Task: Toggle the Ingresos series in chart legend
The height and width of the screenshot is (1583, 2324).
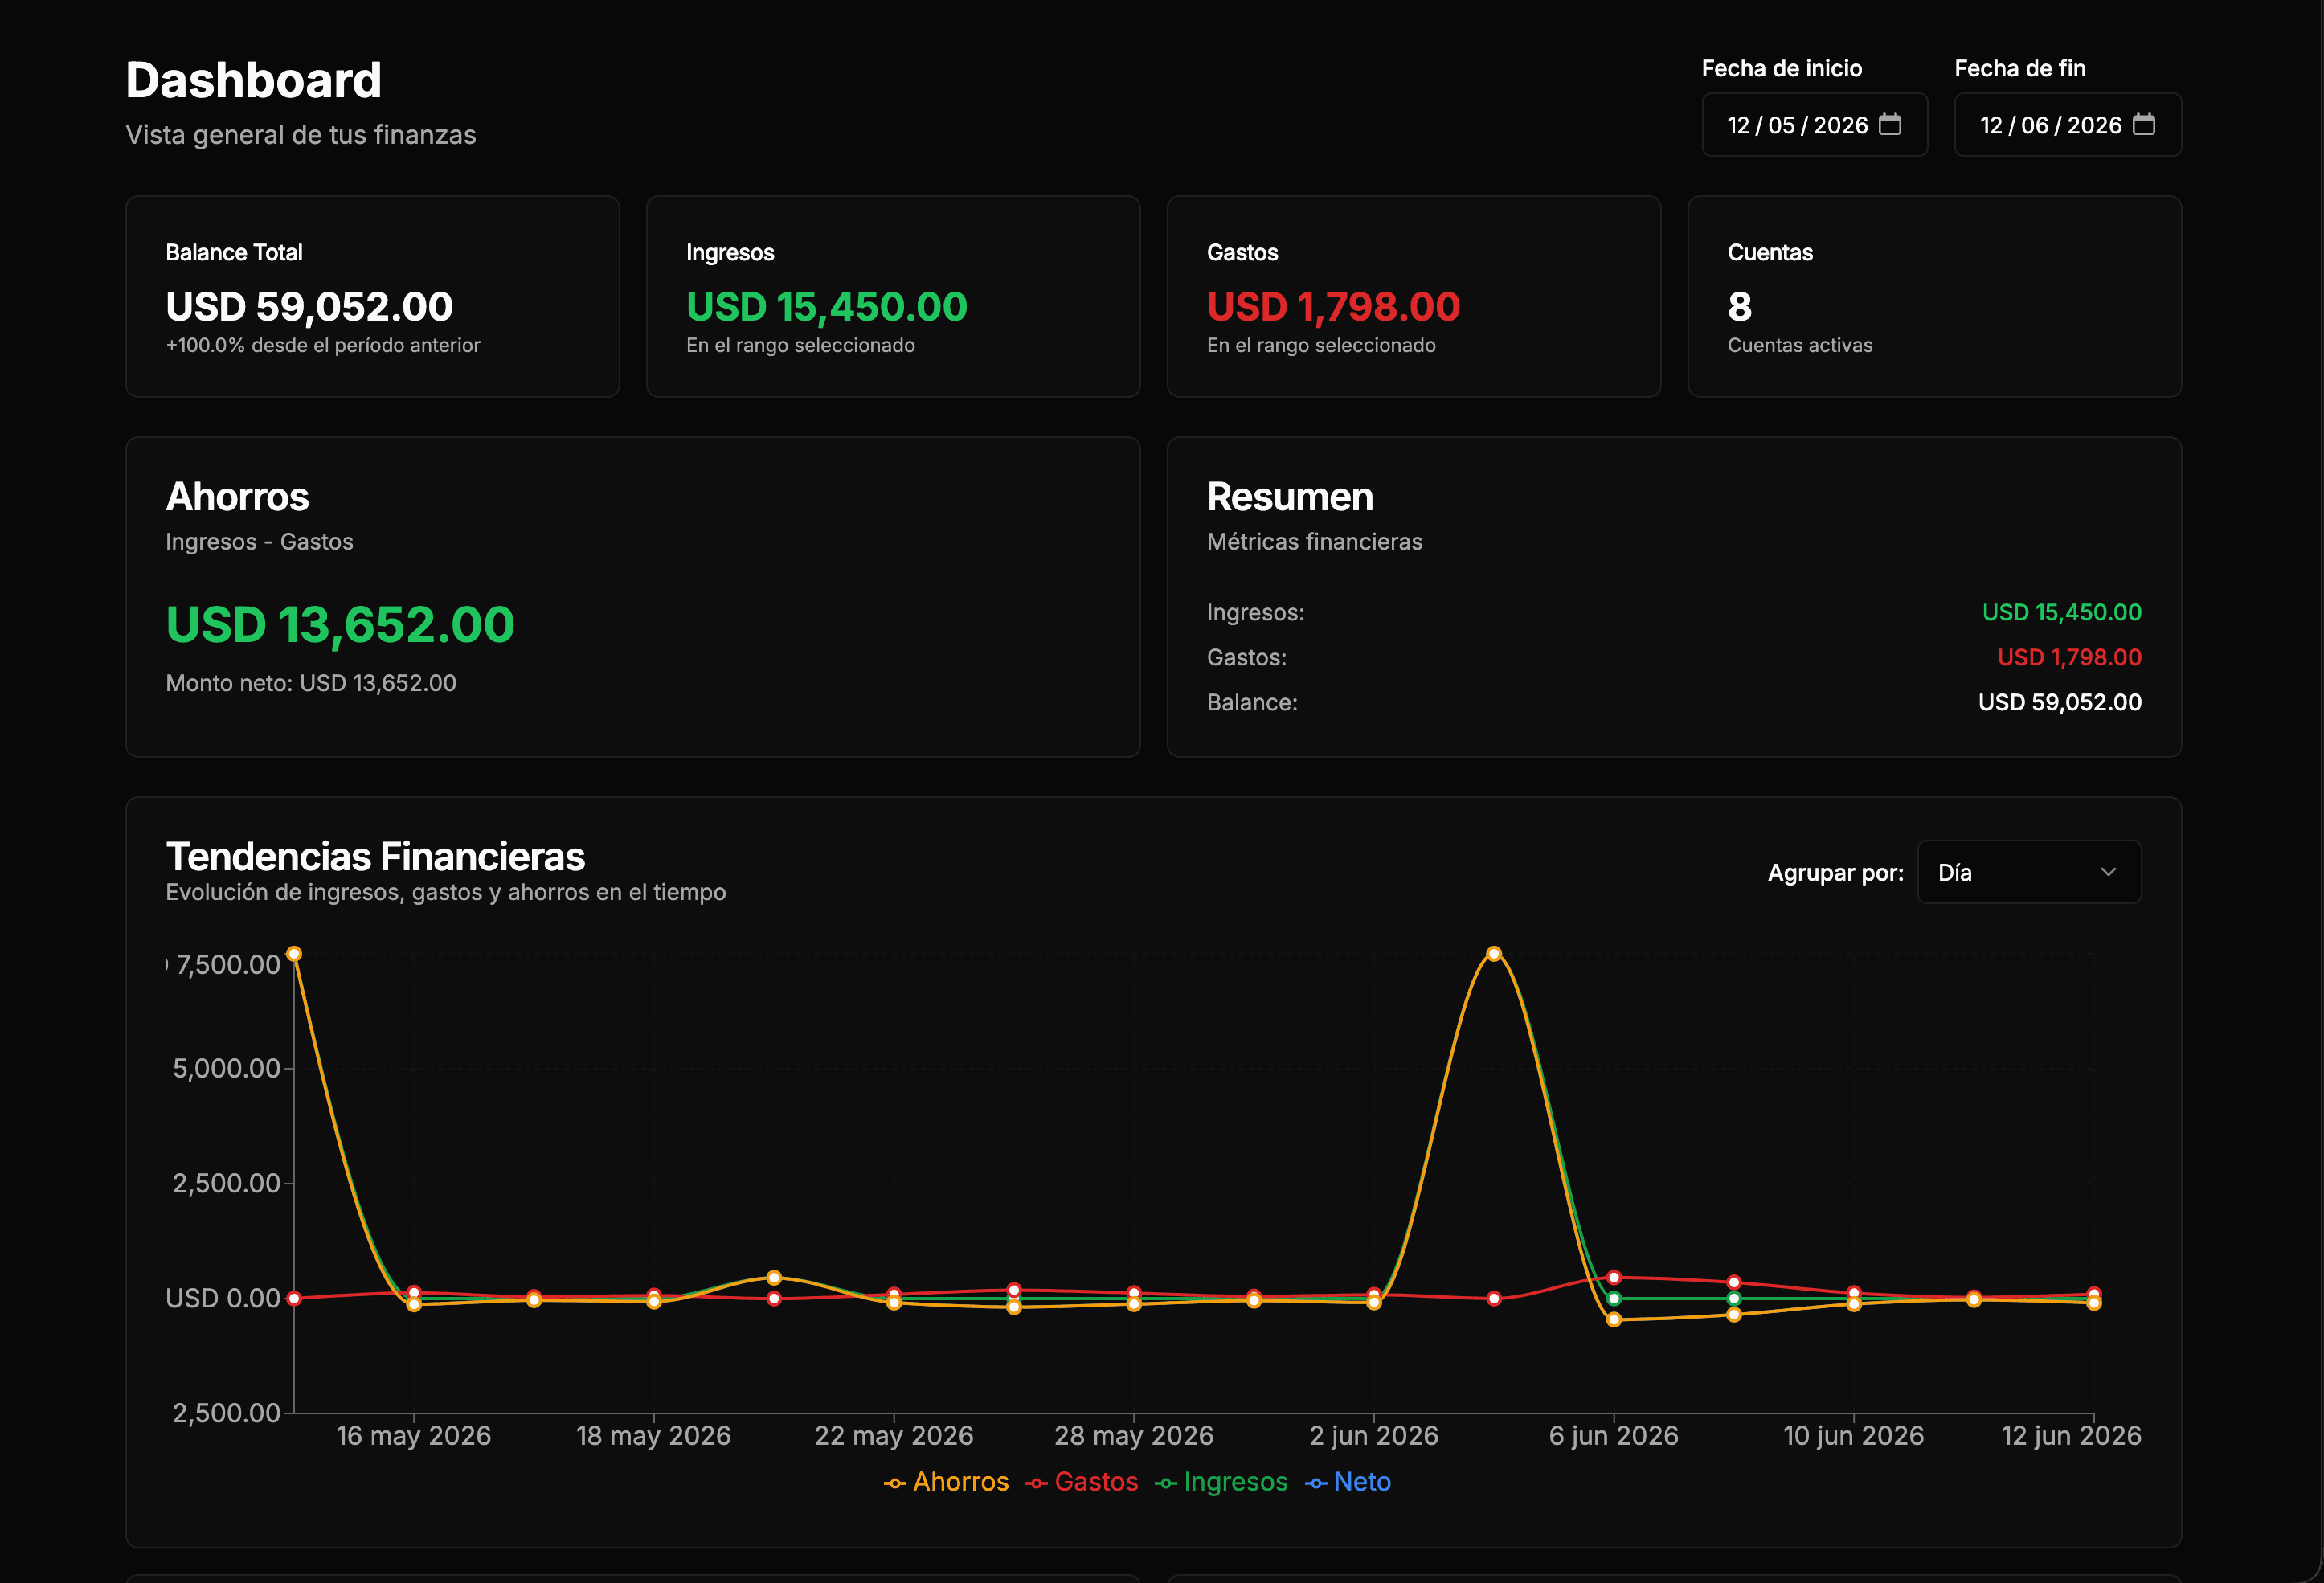Action: (1221, 1482)
